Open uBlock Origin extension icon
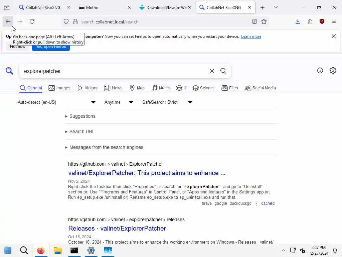Screen dimensions: 342x257 pyautogui.click(x=322, y=21)
